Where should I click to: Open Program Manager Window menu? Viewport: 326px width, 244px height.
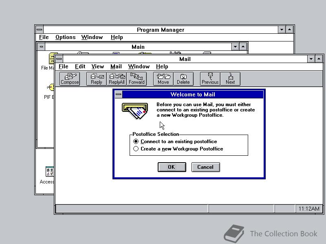coord(92,37)
